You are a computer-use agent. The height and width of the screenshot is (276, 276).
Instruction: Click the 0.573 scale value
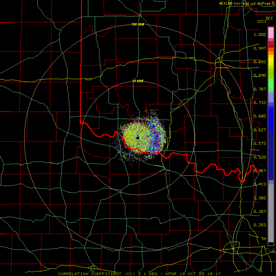tap(260, 144)
